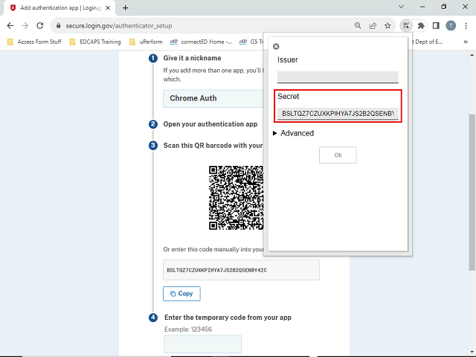Viewport: 476px width, 357px height.
Task: Open the EDCAPS Training bookmark folder
Action: click(93, 42)
